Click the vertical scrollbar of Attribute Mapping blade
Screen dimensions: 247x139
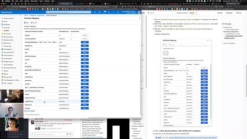tap(140, 83)
